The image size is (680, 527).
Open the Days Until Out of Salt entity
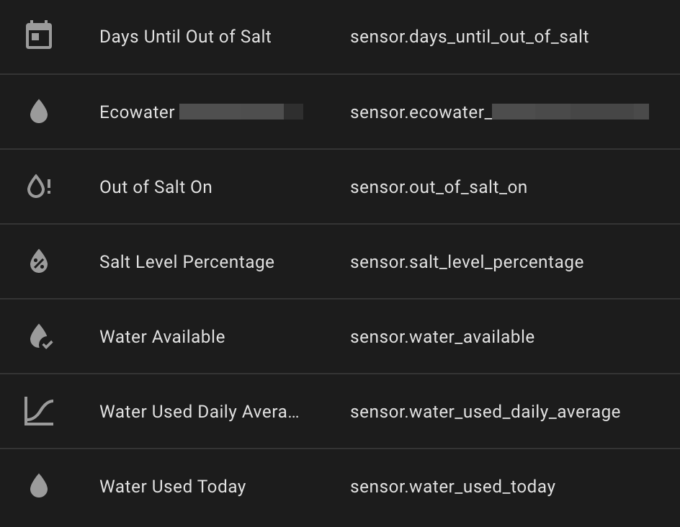coord(185,37)
